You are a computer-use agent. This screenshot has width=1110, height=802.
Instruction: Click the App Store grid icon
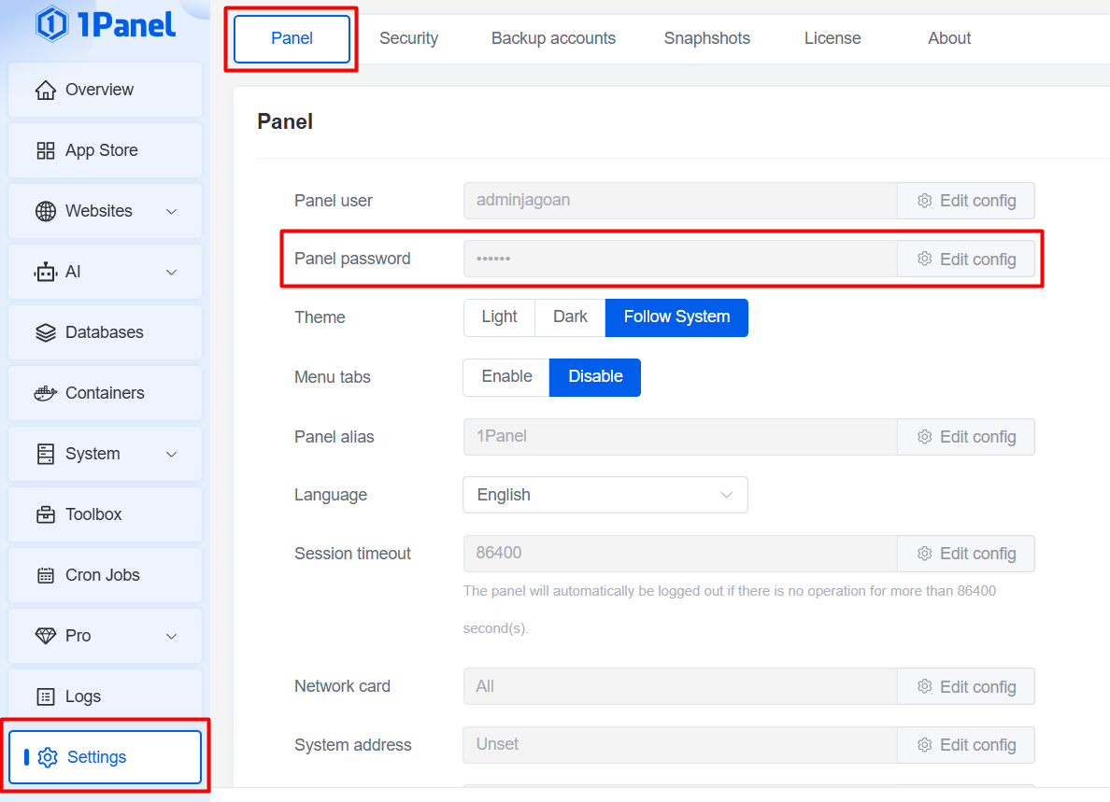click(x=45, y=150)
